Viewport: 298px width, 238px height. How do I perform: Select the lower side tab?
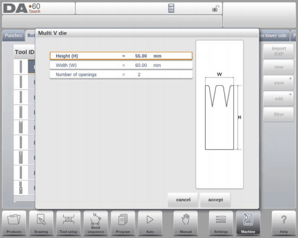(274, 36)
